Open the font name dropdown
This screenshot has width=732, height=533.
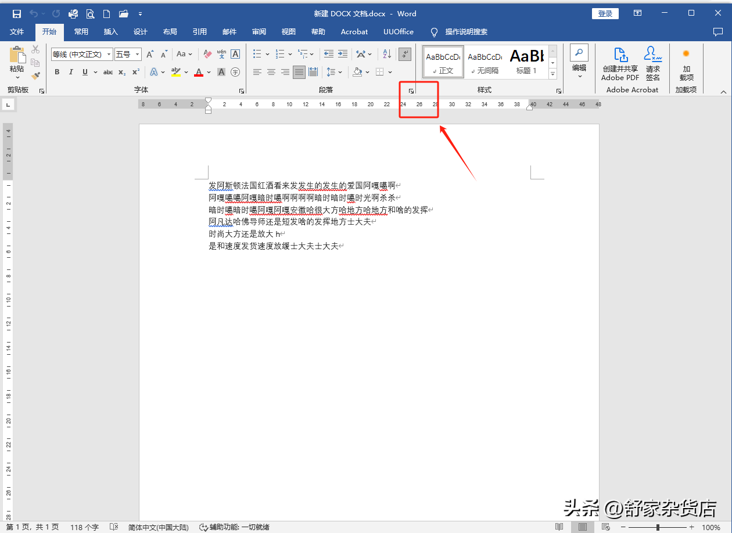109,55
